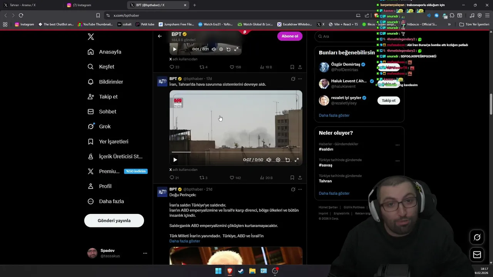The image size is (493, 277).
Task: Open the #saldırı trend
Action: pyautogui.click(x=326, y=149)
